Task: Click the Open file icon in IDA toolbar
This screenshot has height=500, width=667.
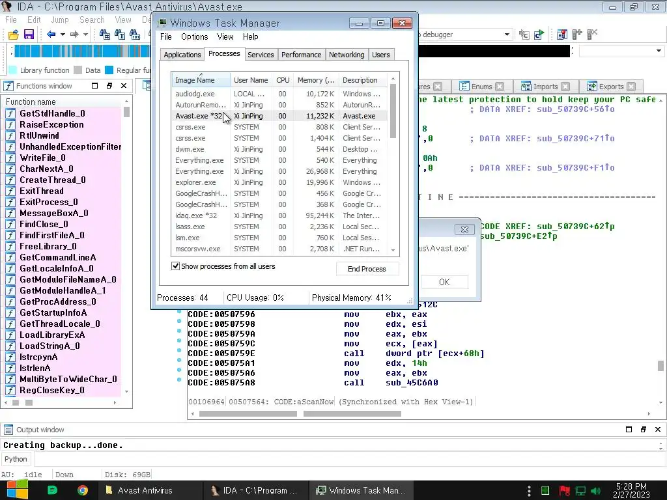Action: 14,35
